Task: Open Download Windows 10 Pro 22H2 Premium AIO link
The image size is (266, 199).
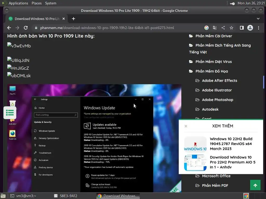Action: coord(232,162)
